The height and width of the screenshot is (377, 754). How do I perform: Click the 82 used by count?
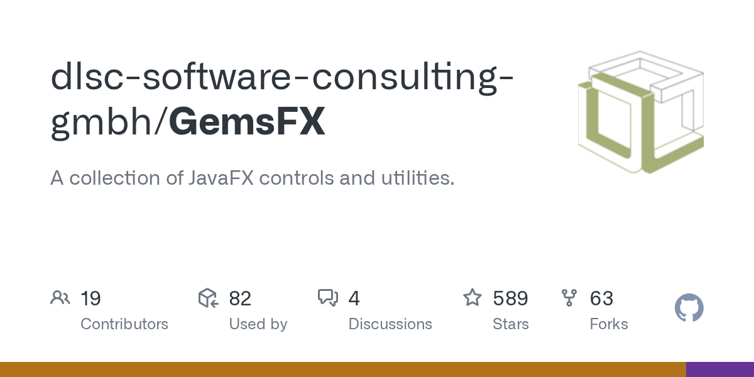pos(240,298)
